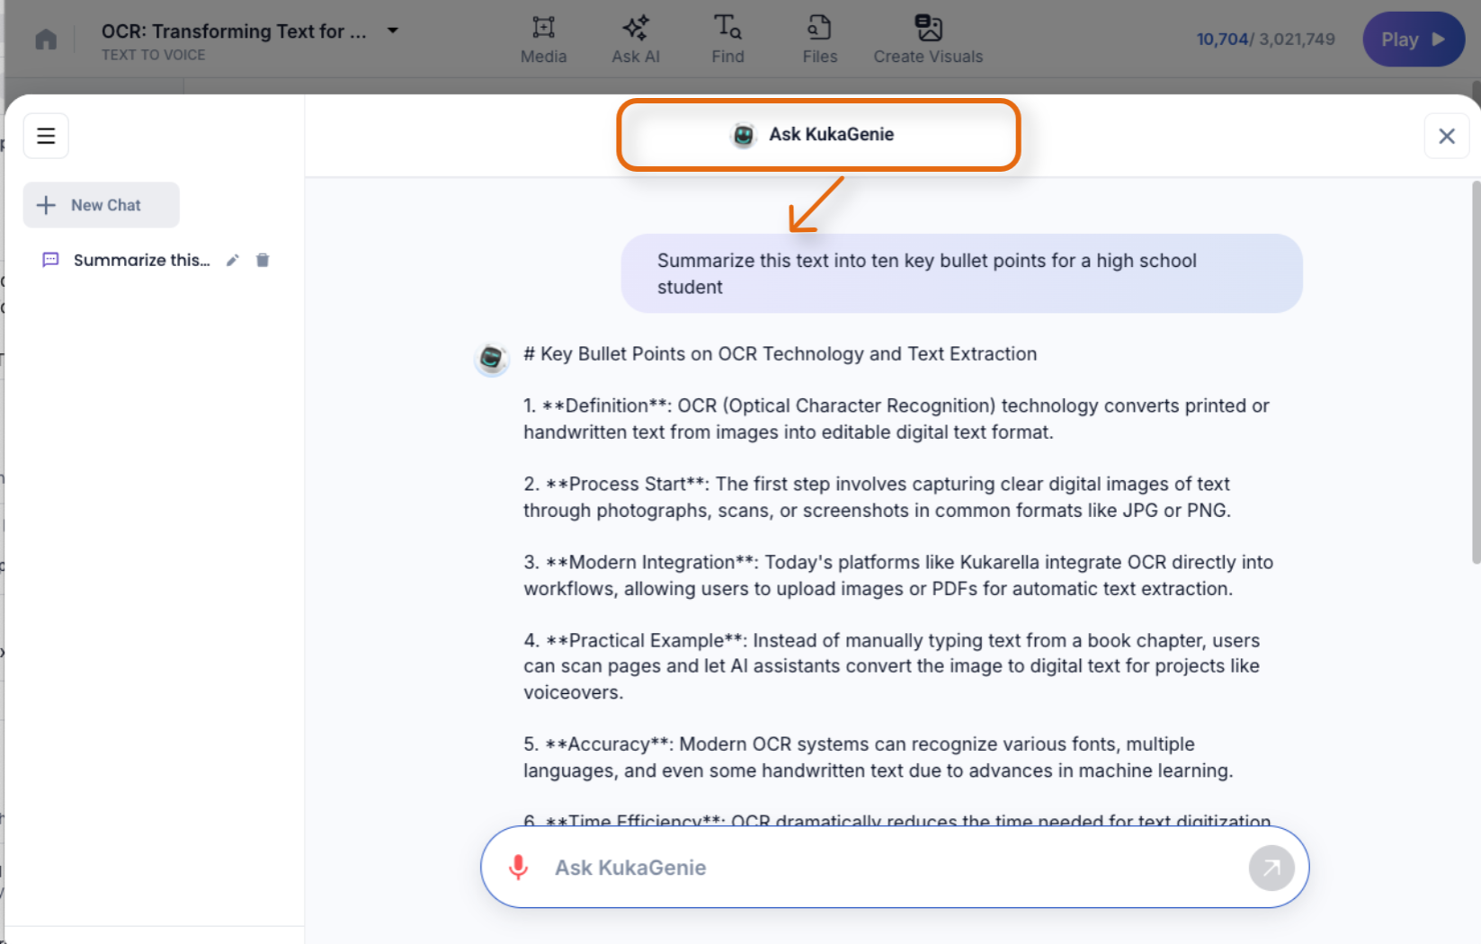Click the '4. **Practical Example**' bullet point
Screen dimensions: 1481x944
coord(892,666)
